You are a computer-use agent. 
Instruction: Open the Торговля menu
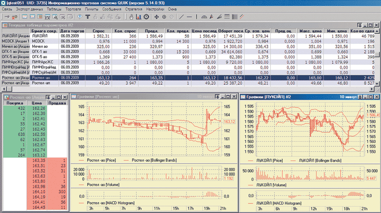pyautogui.click(x=73, y=9)
